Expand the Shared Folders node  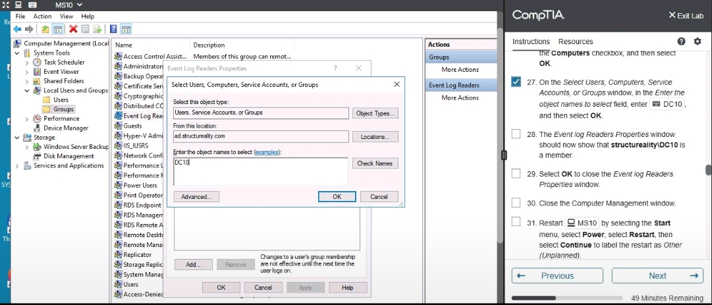click(x=27, y=81)
